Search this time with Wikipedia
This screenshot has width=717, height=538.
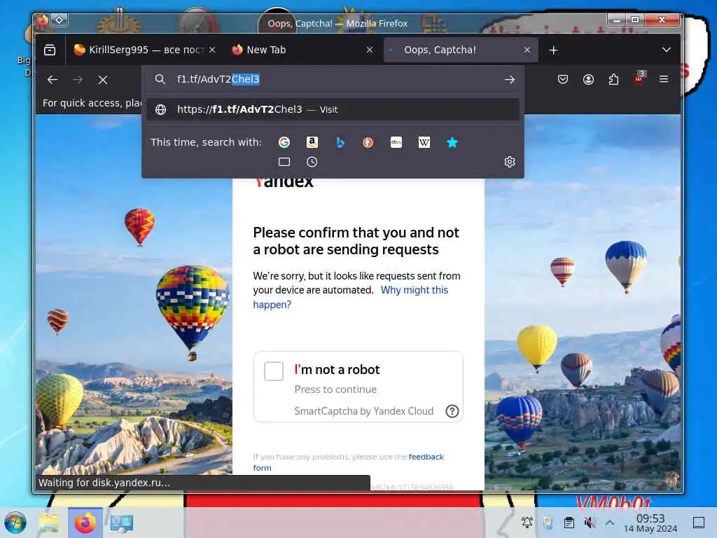pos(424,142)
